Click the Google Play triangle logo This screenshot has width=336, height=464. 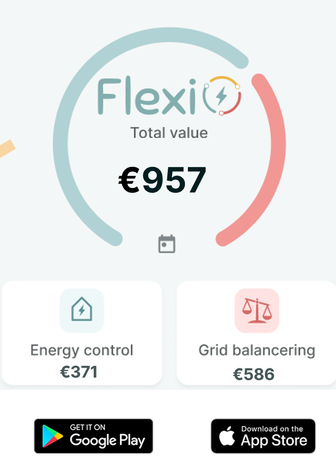(52, 436)
